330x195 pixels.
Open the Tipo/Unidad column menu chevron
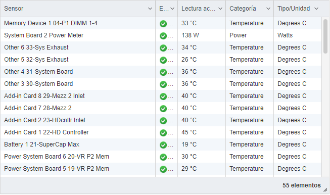point(316,9)
